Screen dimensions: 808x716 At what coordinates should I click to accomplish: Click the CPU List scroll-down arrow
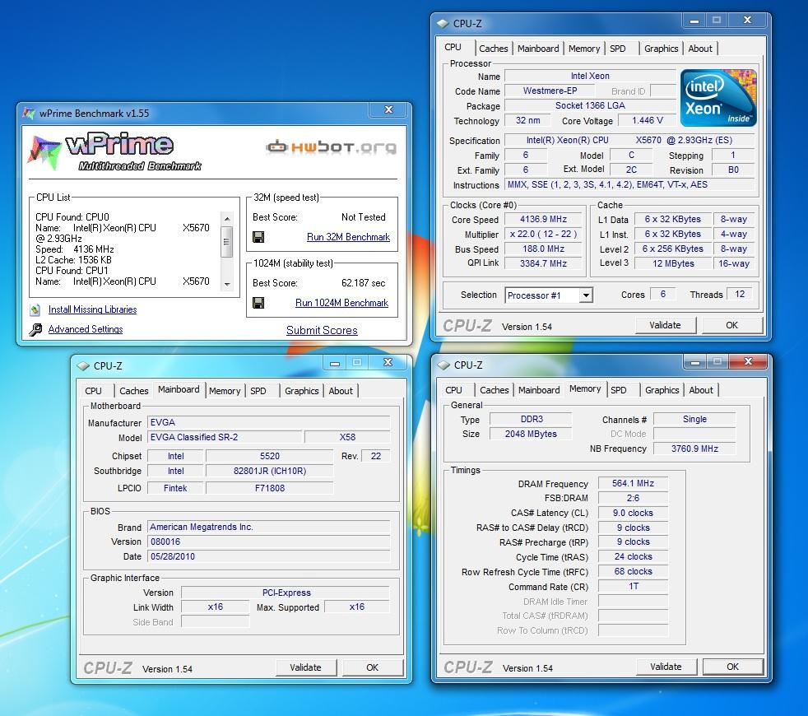point(227,284)
